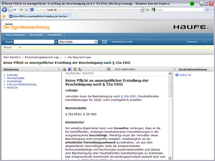Click the Save diskette icon

click(75, 70)
